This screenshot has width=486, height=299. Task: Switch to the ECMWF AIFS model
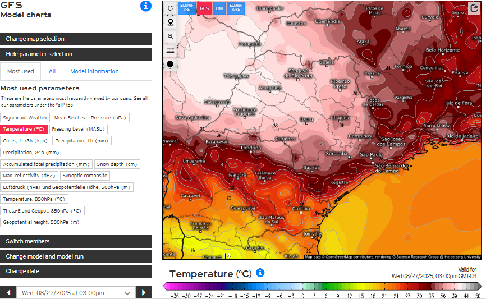pos(236,8)
